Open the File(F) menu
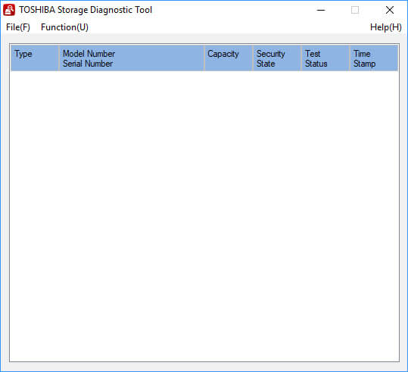The image size is (408, 372). pos(18,27)
